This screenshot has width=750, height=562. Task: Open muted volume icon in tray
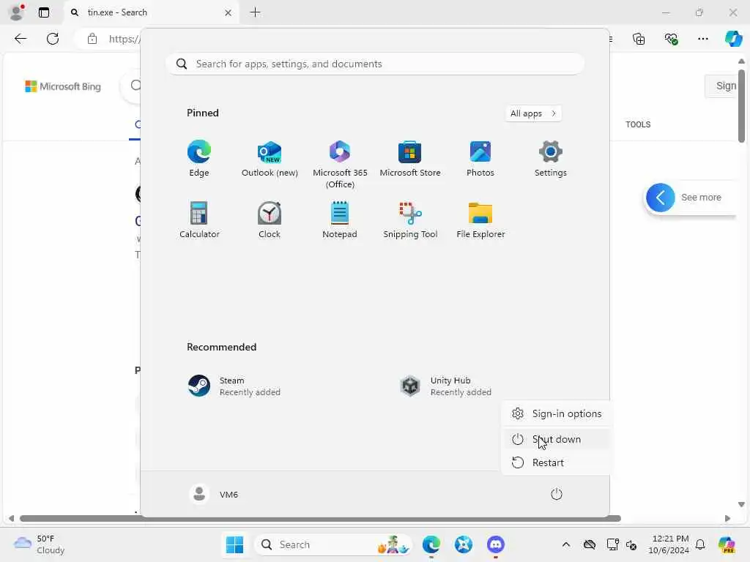(x=631, y=544)
